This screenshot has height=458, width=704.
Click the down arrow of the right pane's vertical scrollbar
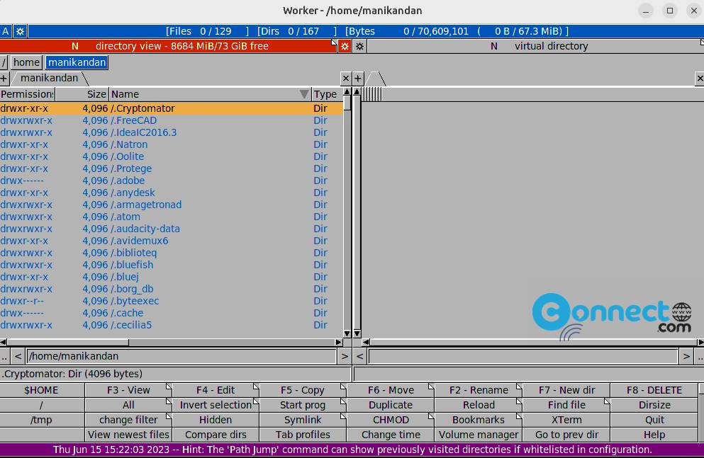coord(357,333)
